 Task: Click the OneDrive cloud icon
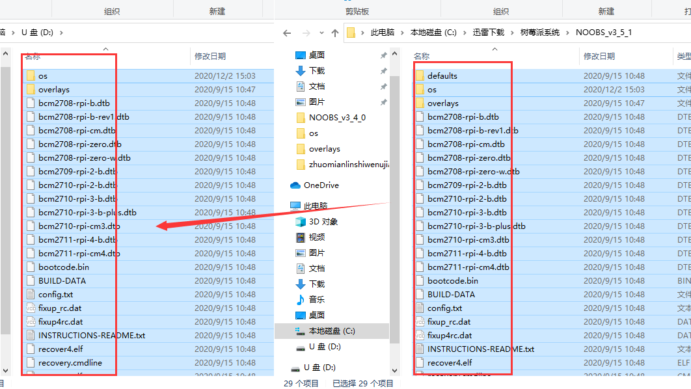point(295,185)
